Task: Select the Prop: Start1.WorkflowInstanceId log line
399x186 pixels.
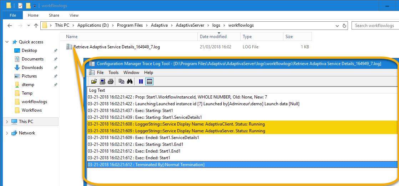Action: click(242, 97)
